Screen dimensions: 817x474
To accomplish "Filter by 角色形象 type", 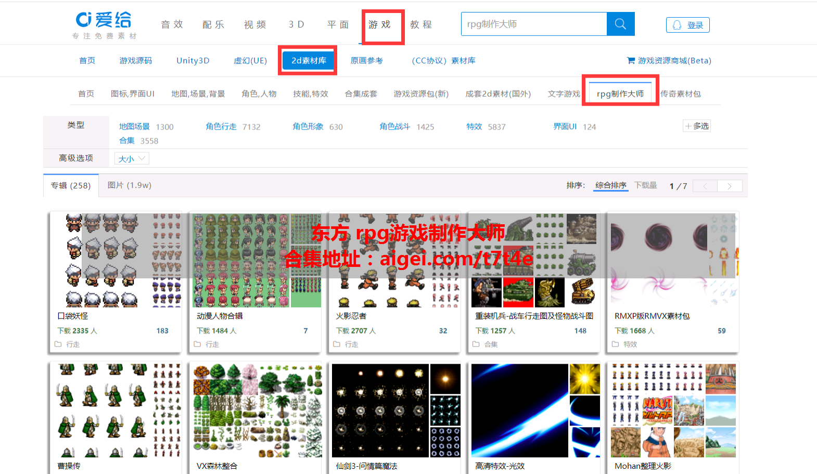I will (308, 126).
